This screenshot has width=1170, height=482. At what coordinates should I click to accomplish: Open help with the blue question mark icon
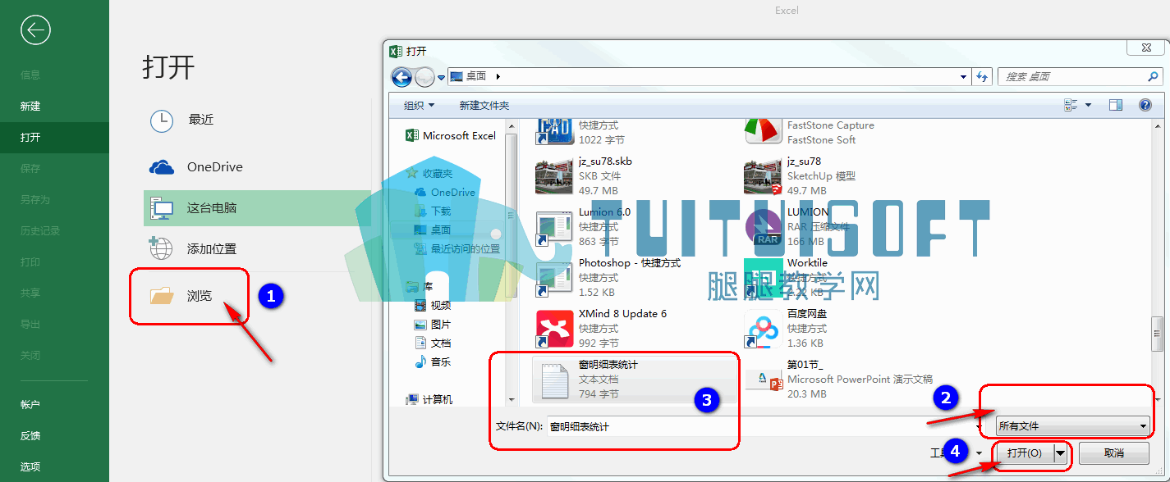(x=1145, y=105)
